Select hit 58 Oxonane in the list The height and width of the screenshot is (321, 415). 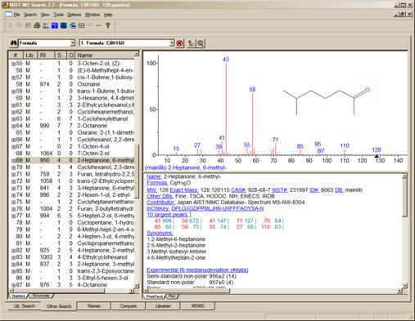pyautogui.click(x=71, y=84)
